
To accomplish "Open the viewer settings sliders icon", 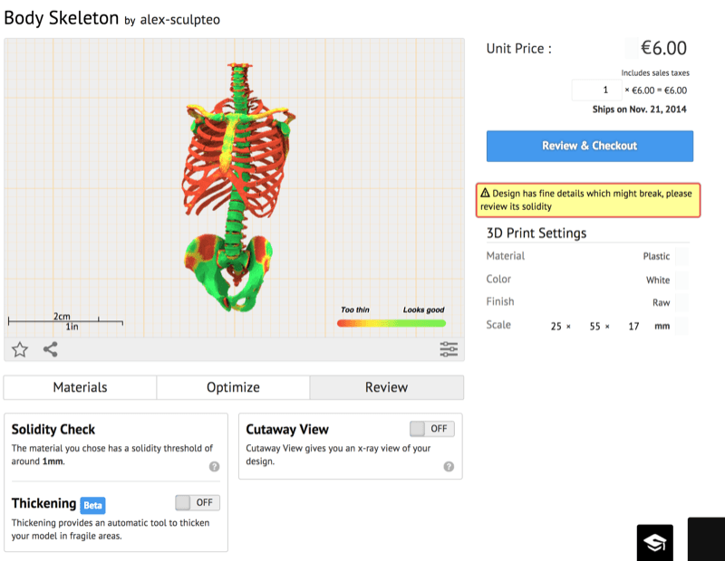I will tap(449, 349).
